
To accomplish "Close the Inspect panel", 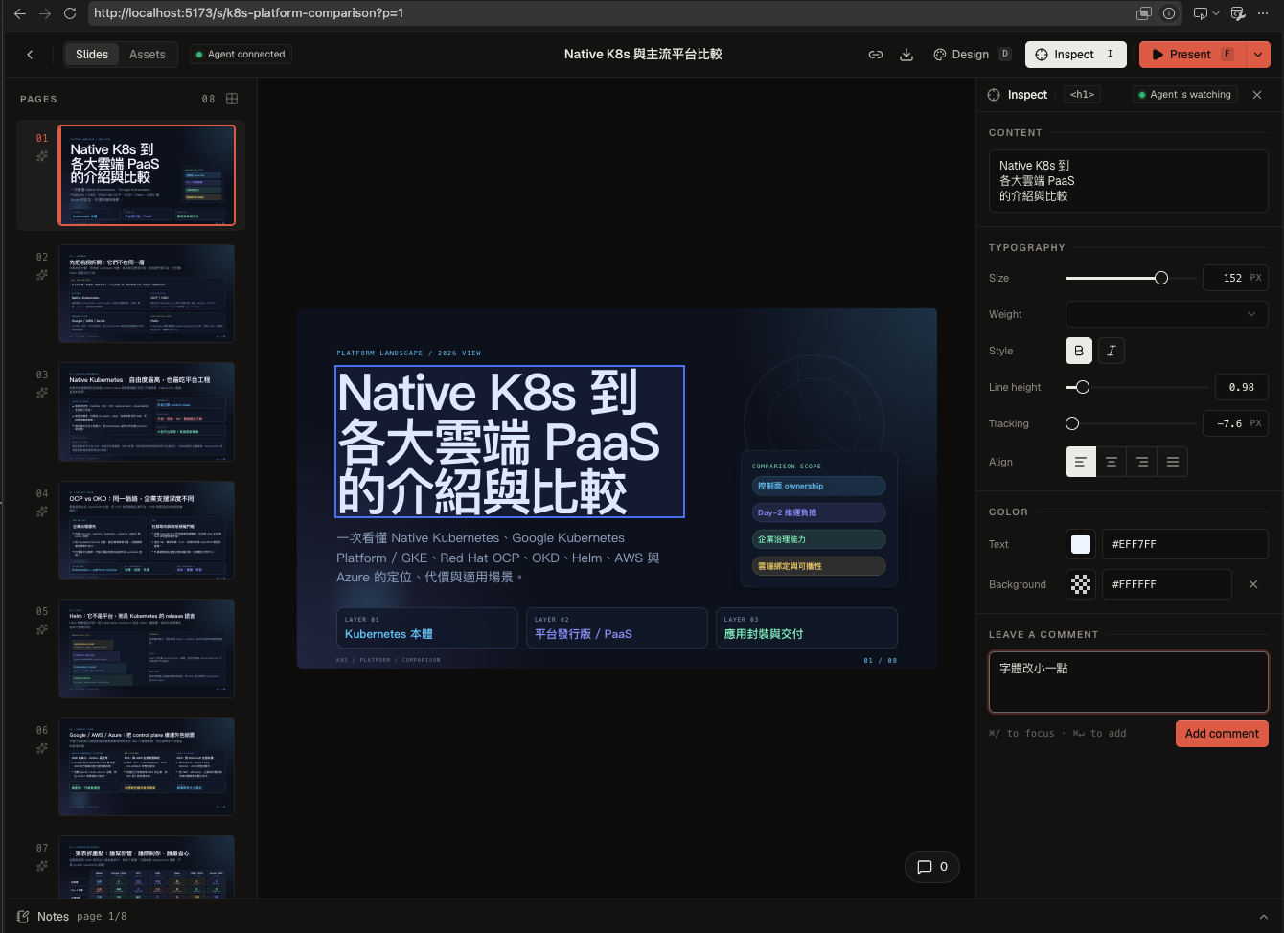I will click(1257, 95).
